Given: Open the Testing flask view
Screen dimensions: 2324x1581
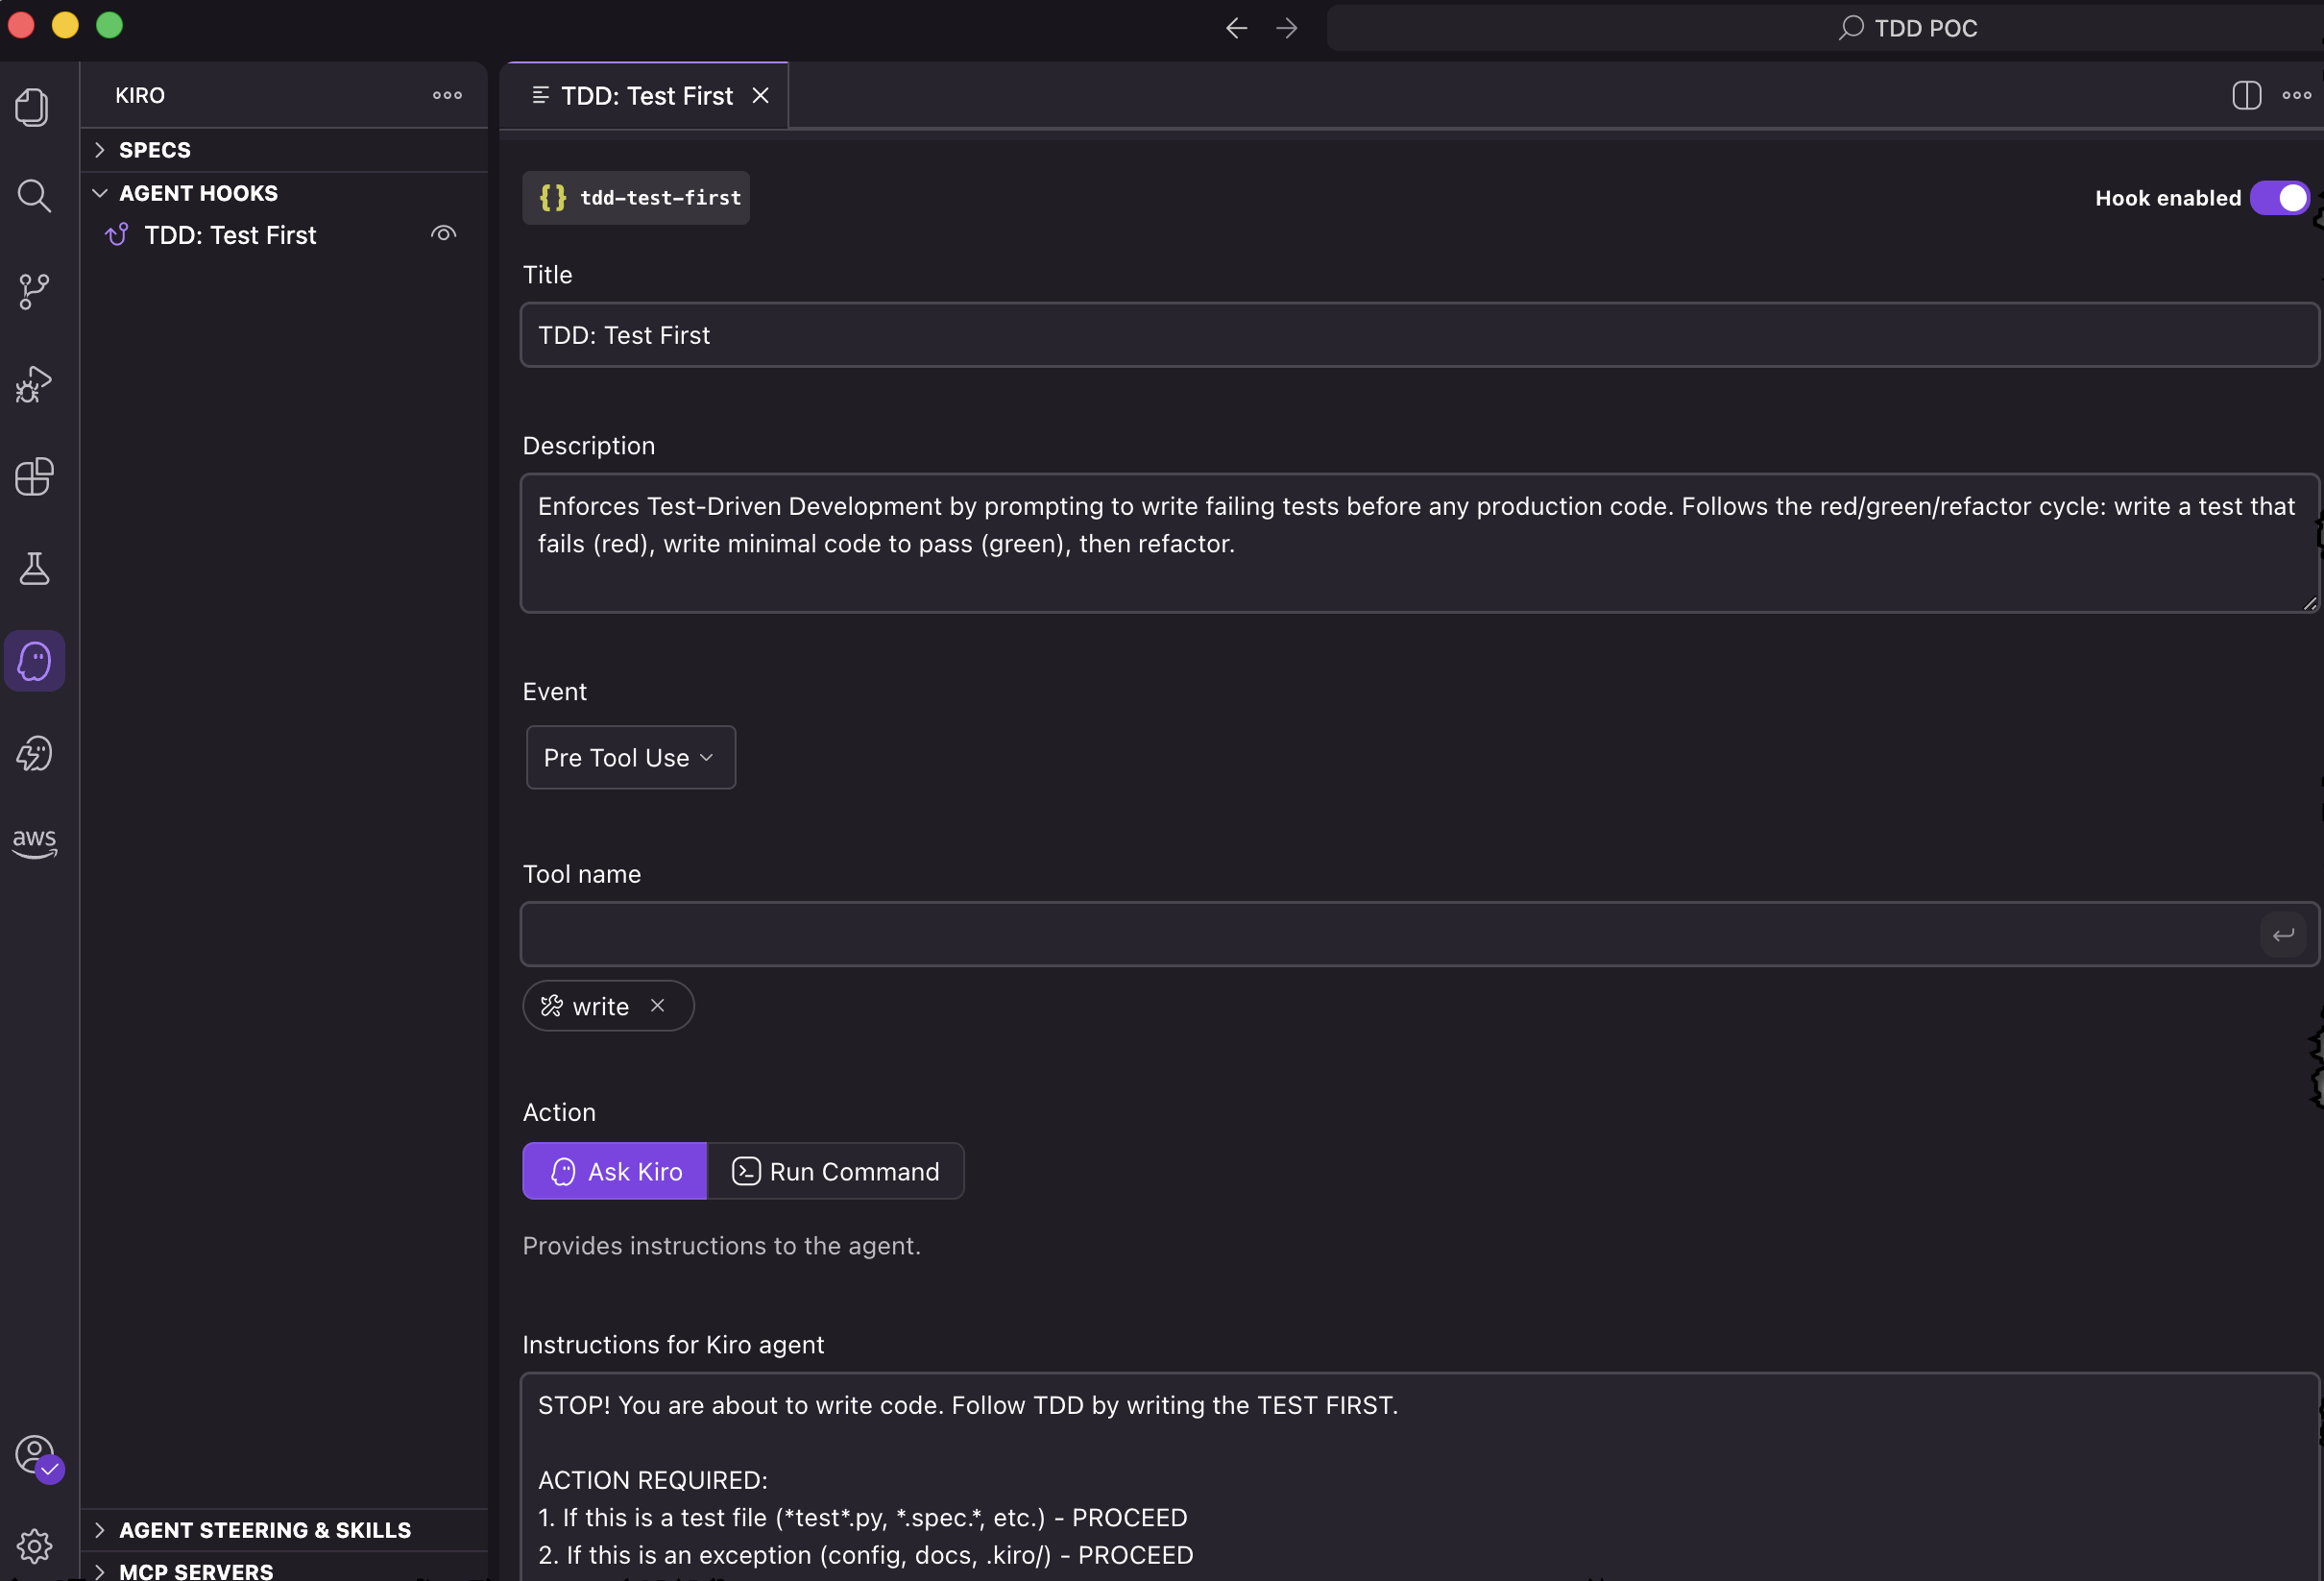Looking at the screenshot, I should coord(34,569).
